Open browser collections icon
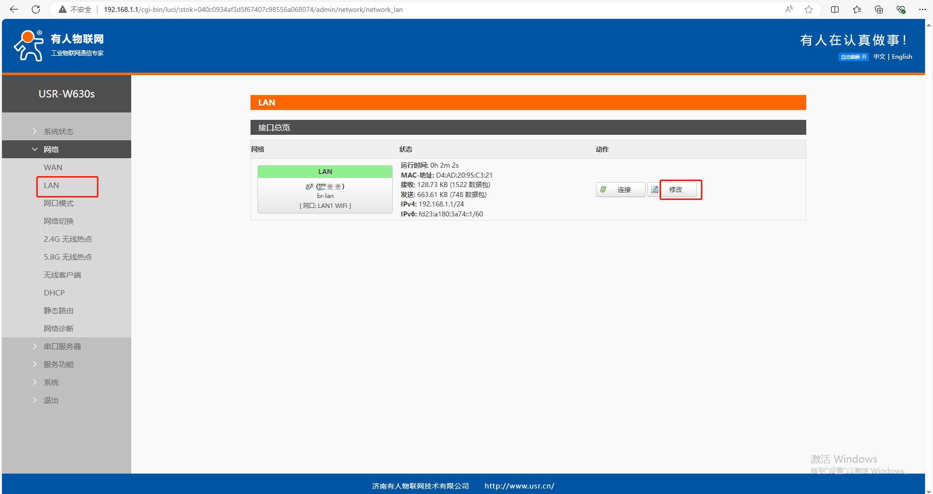The height and width of the screenshot is (494, 933). [x=879, y=9]
